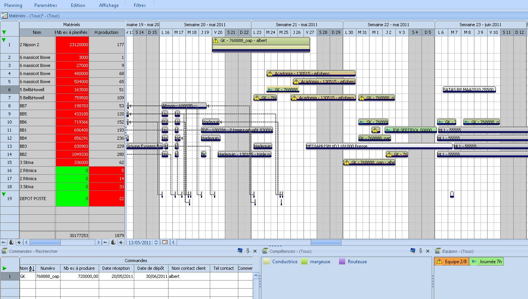The width and height of the screenshot is (528, 299).
Task: Click the Commandes - Rechercher panel icon
Action: pyautogui.click(x=4, y=251)
